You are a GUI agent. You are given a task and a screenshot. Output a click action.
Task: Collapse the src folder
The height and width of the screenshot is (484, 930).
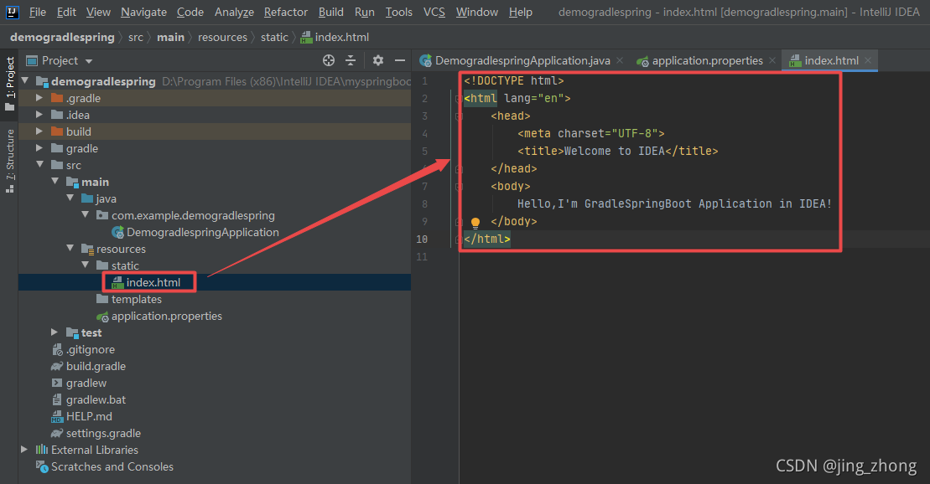[39, 165]
